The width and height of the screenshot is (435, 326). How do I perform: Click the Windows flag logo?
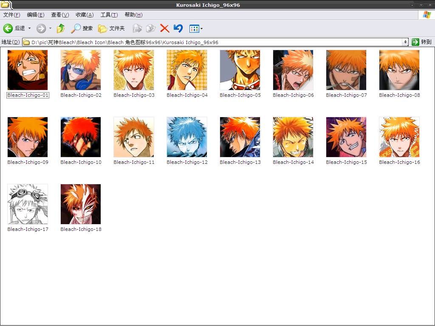pos(427,15)
